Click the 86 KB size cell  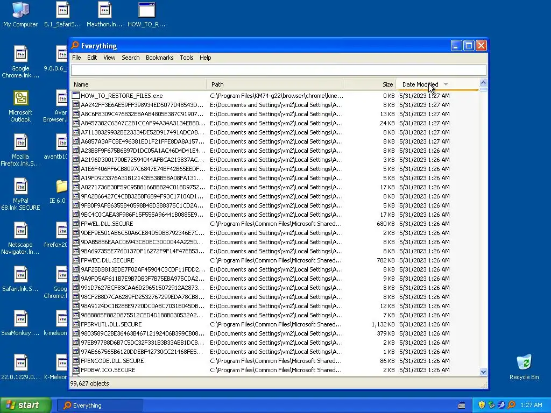point(387,360)
